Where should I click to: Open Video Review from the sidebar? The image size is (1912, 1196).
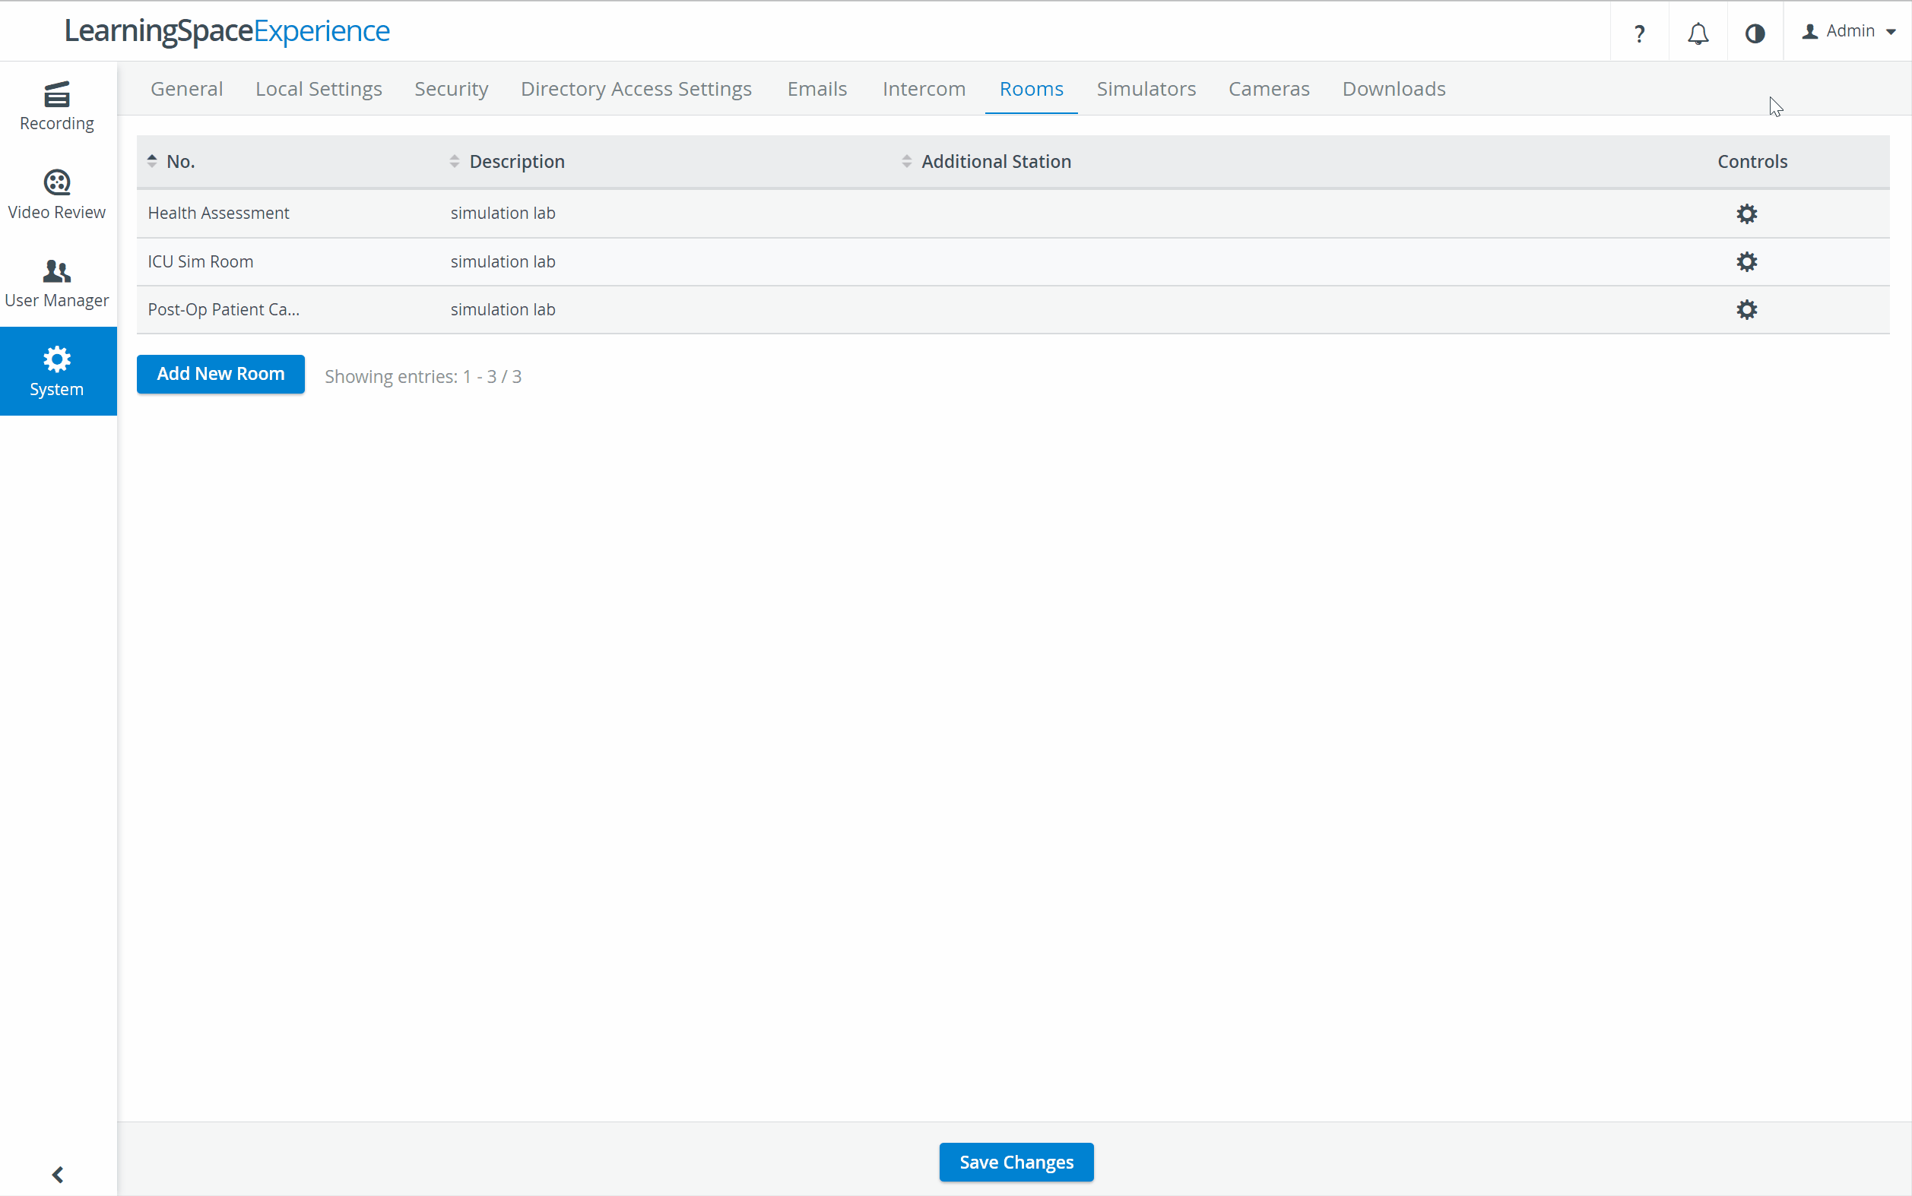pos(57,195)
